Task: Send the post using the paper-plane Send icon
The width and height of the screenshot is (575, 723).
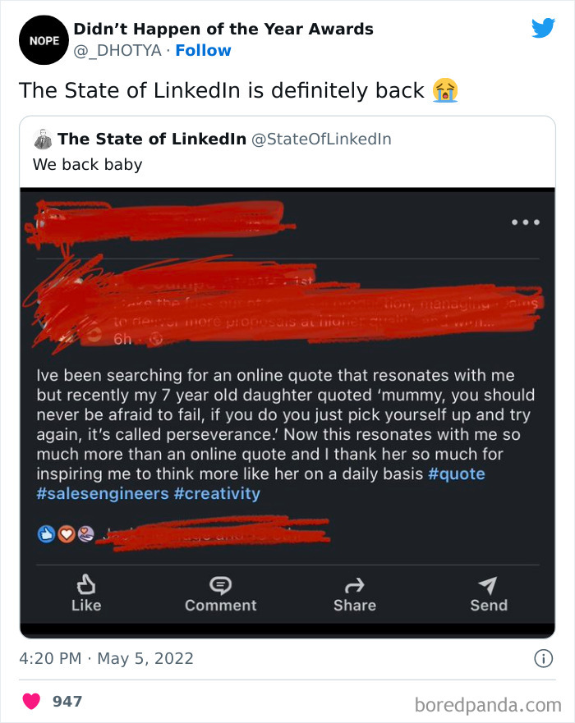Action: (488, 583)
